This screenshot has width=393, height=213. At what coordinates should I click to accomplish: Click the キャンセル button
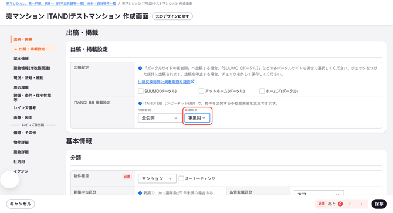click(x=21, y=204)
